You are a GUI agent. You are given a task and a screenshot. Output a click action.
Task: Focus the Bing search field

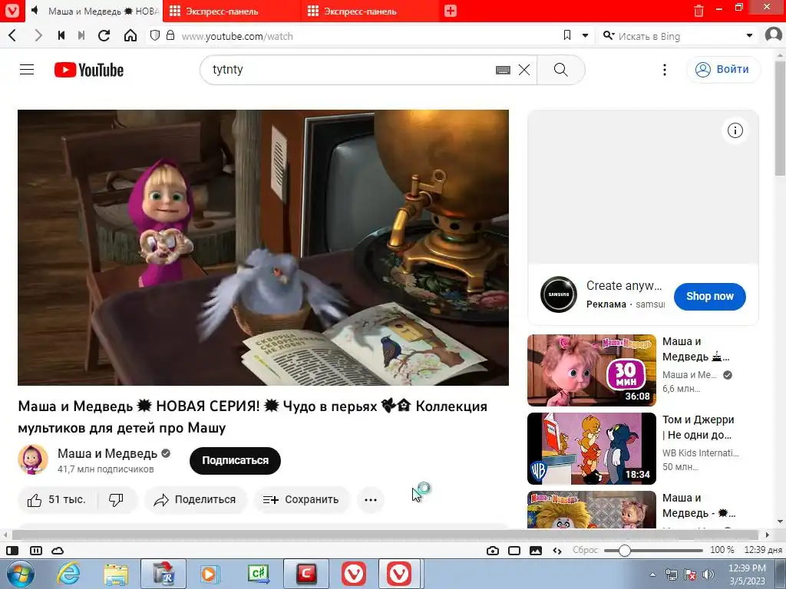(x=679, y=36)
